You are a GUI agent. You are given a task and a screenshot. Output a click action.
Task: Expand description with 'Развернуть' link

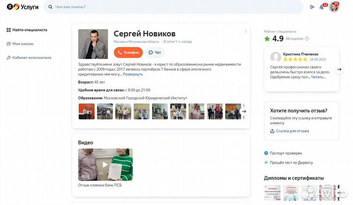pos(133,75)
